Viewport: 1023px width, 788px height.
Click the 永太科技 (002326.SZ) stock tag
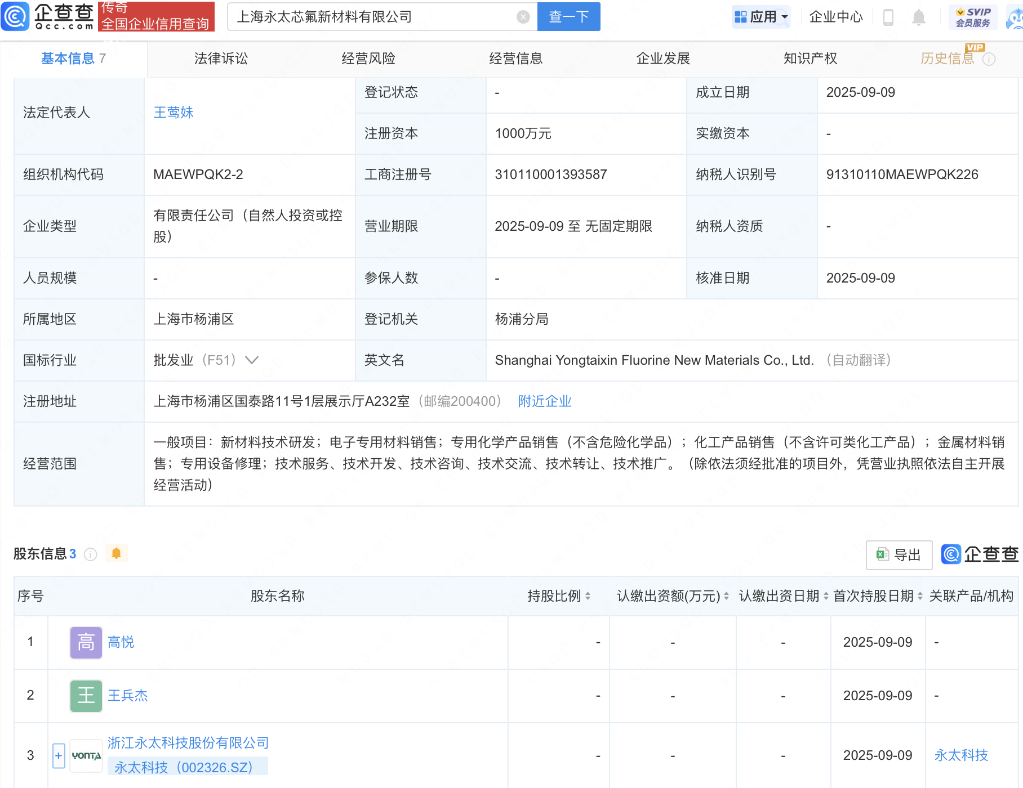coord(188,767)
